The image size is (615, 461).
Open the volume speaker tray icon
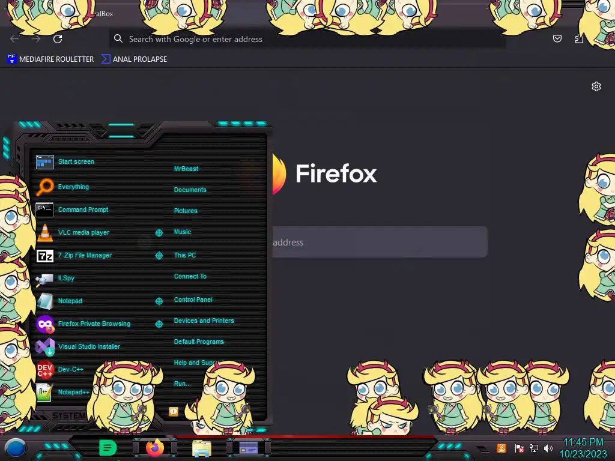(x=548, y=448)
